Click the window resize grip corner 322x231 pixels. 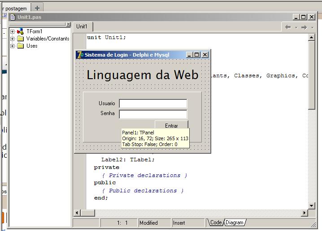point(313,224)
